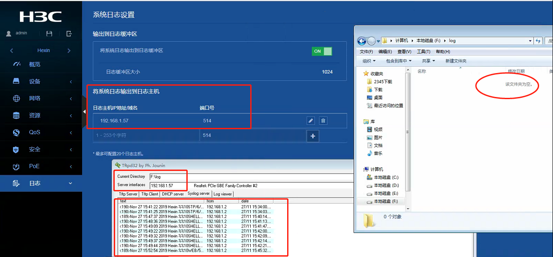Click the logout icon beside admin
The width and height of the screenshot is (553, 257).
click(x=69, y=33)
